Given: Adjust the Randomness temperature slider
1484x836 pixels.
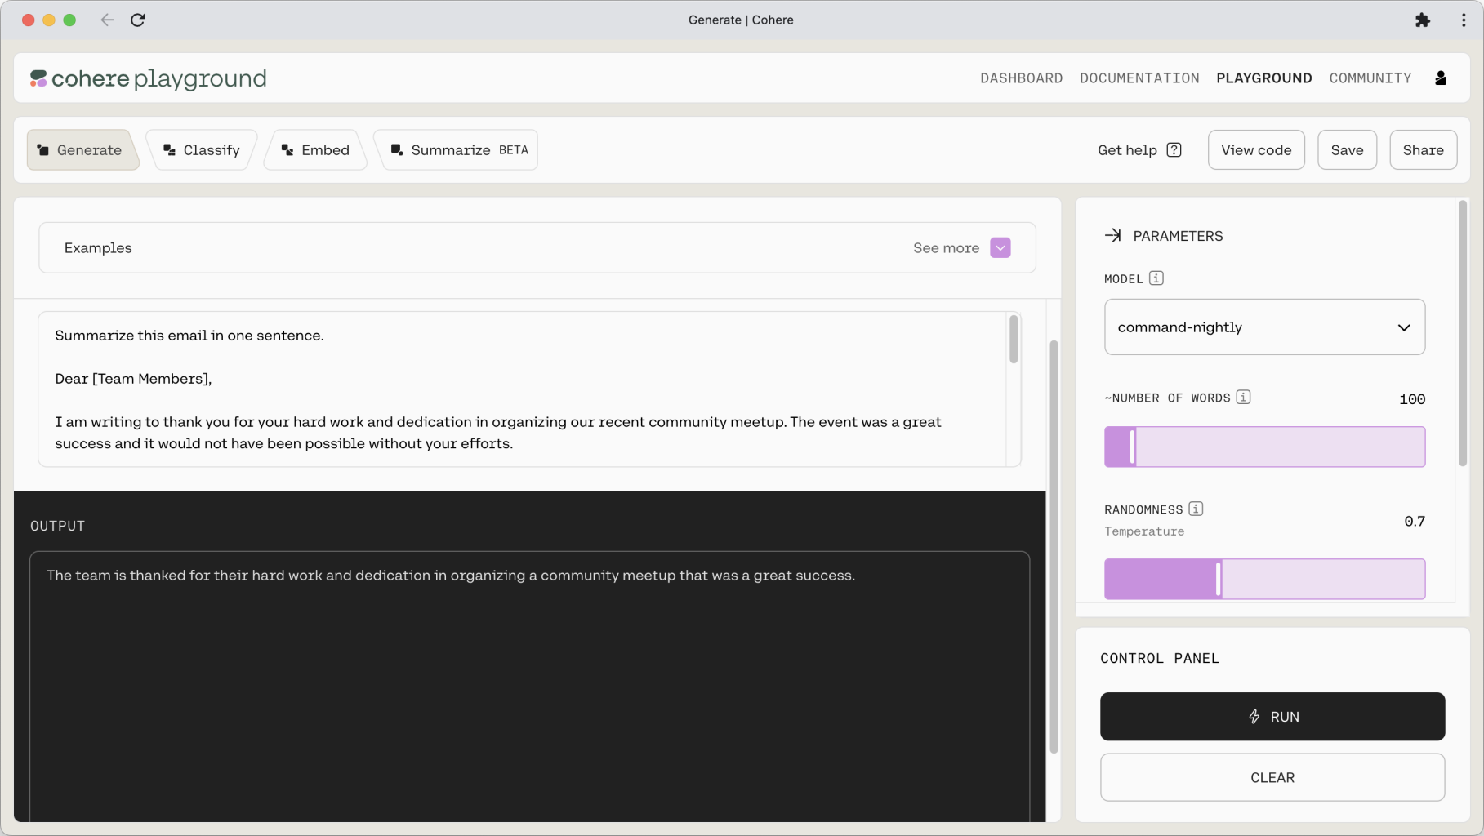Looking at the screenshot, I should [1218, 579].
